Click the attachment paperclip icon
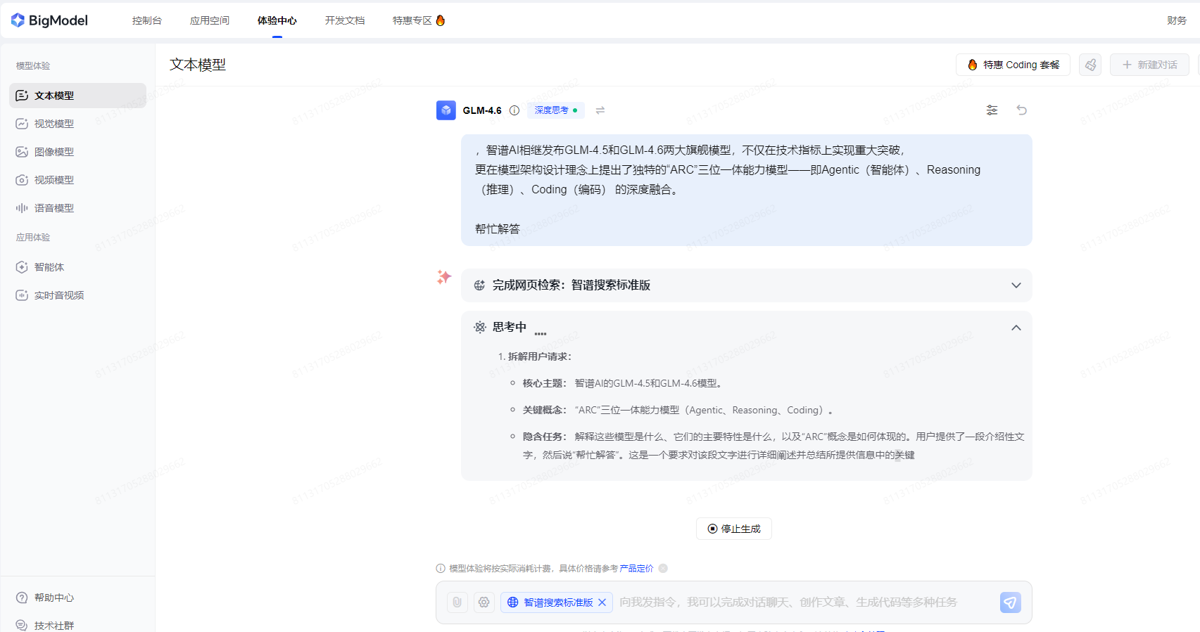This screenshot has width=1200, height=632. [x=457, y=602]
